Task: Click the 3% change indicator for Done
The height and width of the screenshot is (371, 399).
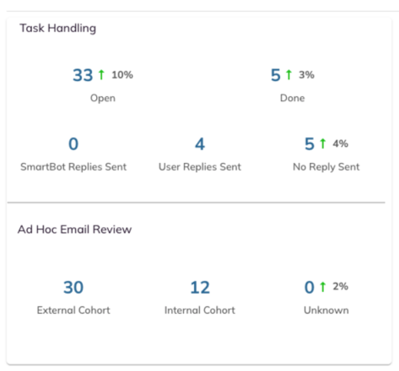Action: pos(307,75)
